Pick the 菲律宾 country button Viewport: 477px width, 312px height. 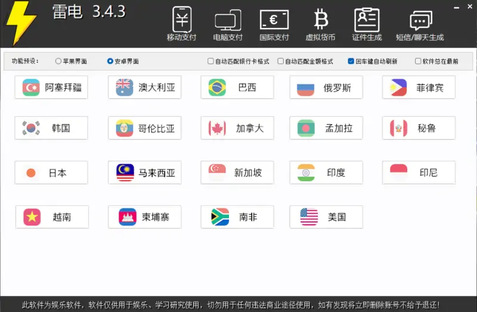point(419,88)
